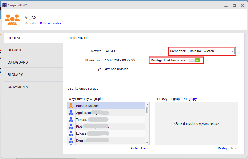Click the AD user icon beside Piotr
This screenshot has width=248, height=159.
(71, 126)
